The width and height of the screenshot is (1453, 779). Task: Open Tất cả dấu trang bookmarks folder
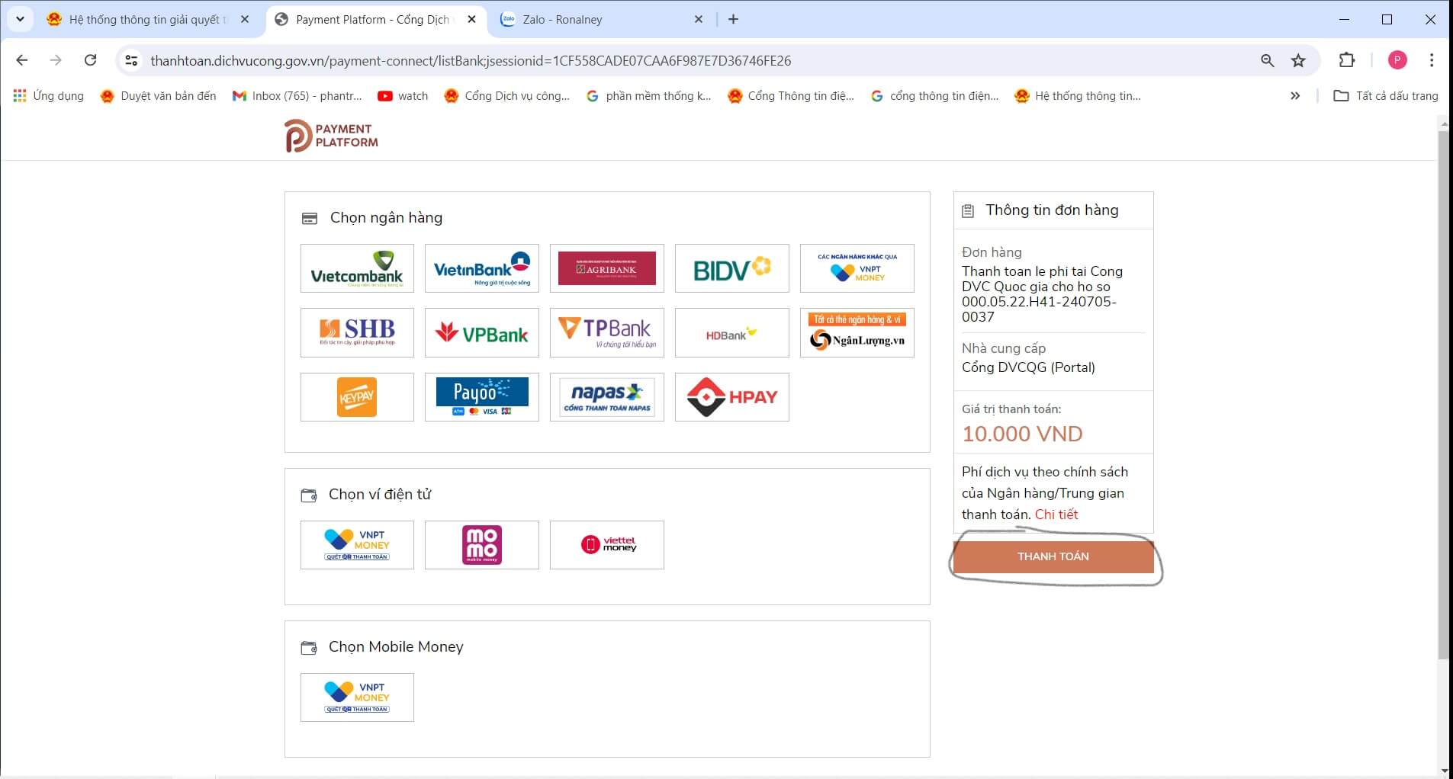[x=1386, y=96]
